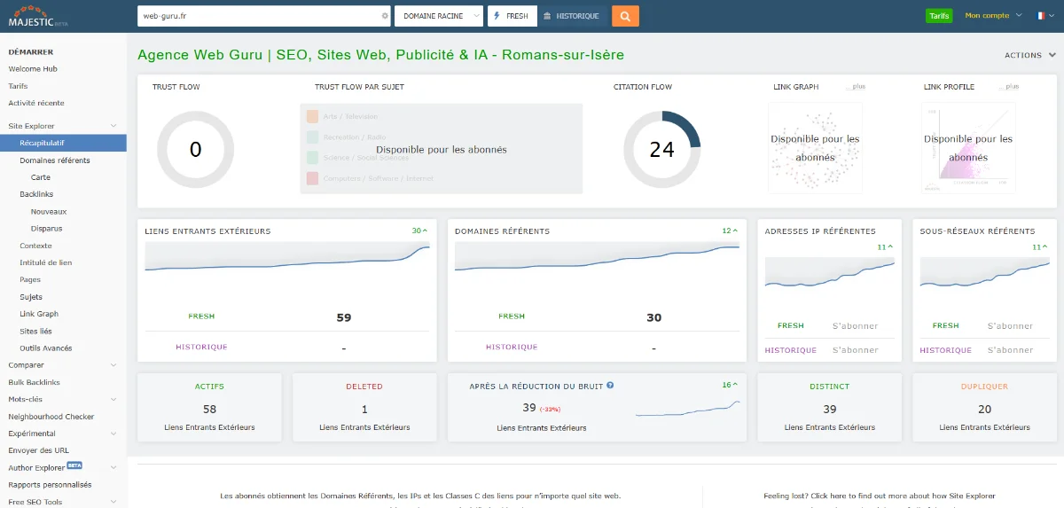Click the help icon beside Après la réduction du bruit

click(x=610, y=386)
